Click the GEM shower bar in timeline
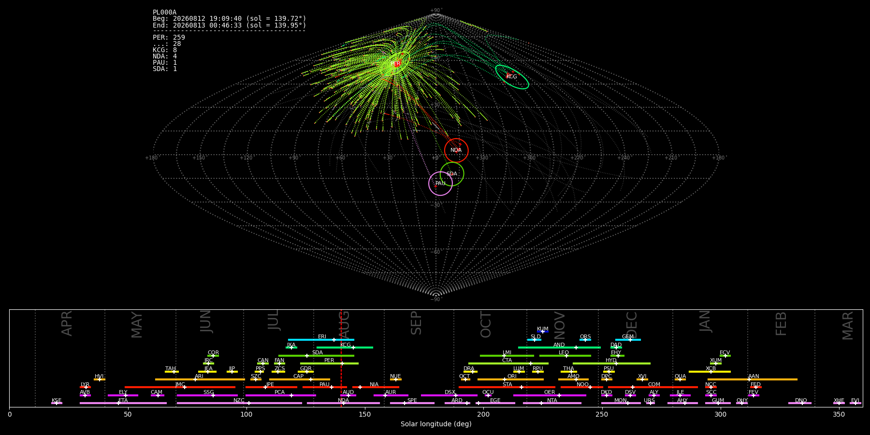 click(x=628, y=340)
